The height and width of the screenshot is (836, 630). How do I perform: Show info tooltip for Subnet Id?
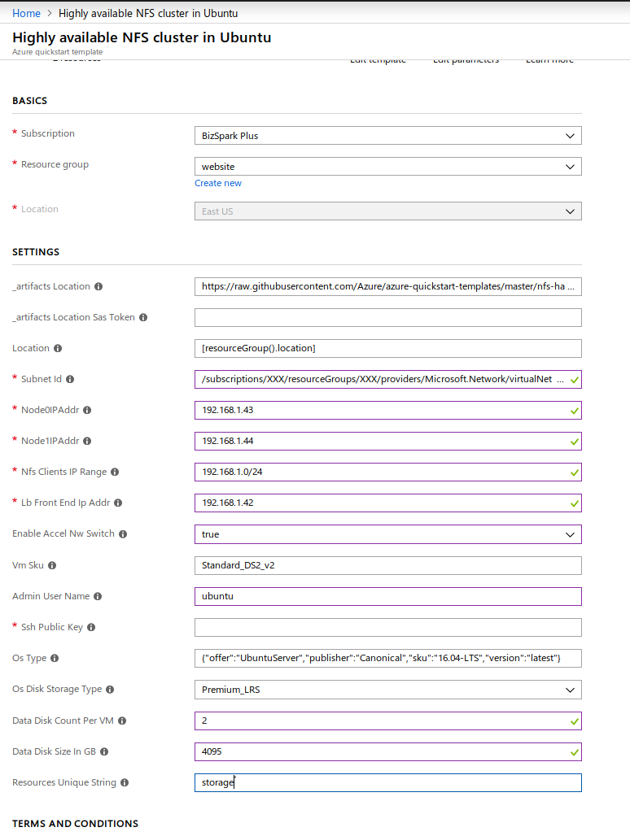click(70, 380)
